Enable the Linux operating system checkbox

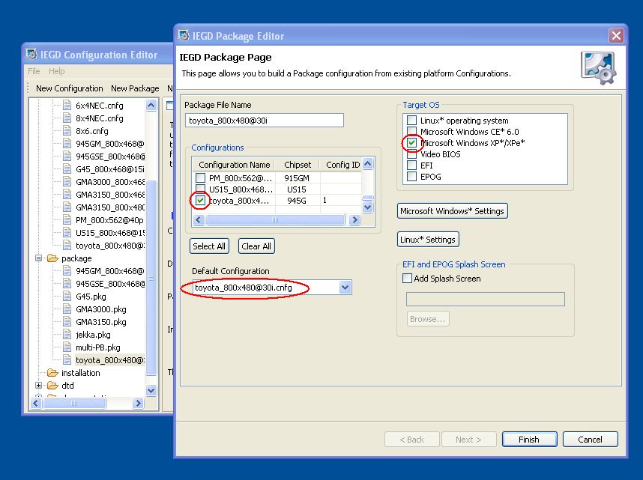(411, 121)
